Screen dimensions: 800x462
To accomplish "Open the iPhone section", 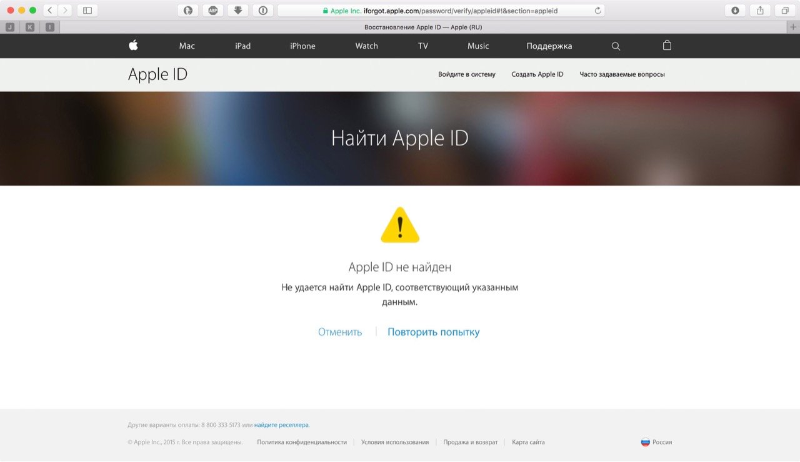I will coord(302,46).
